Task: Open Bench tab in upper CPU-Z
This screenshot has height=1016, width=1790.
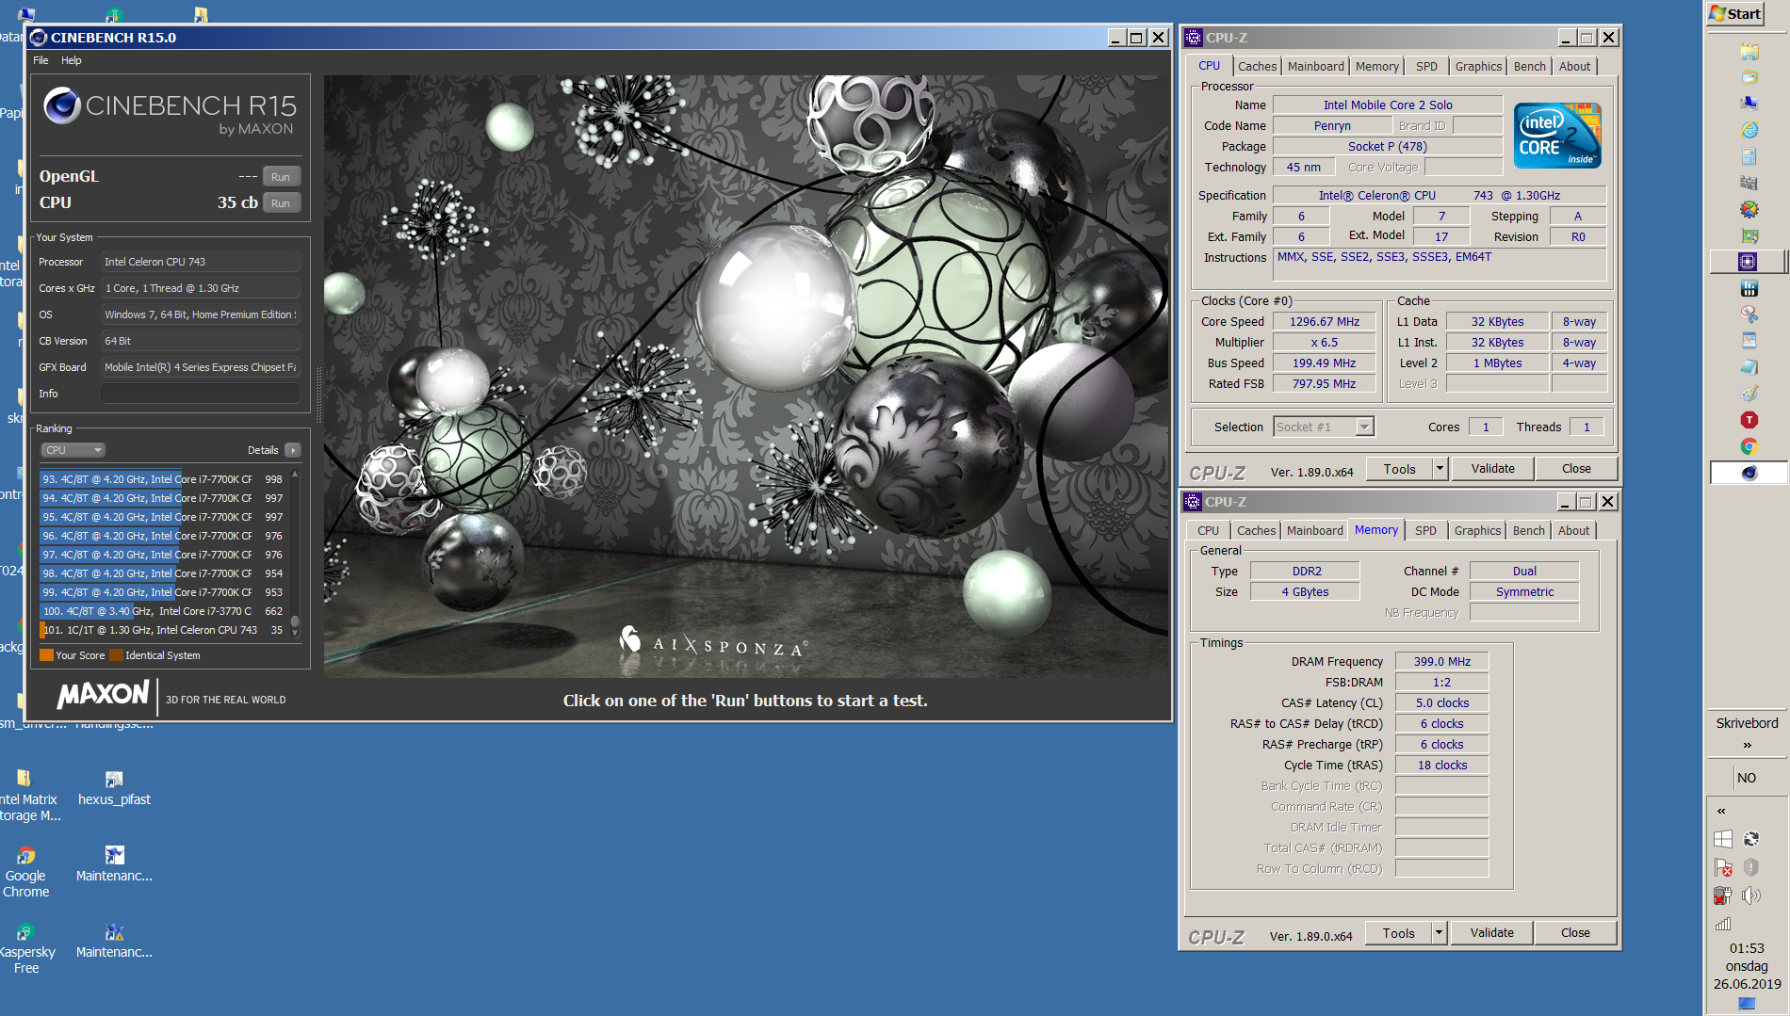Action: click(1529, 66)
